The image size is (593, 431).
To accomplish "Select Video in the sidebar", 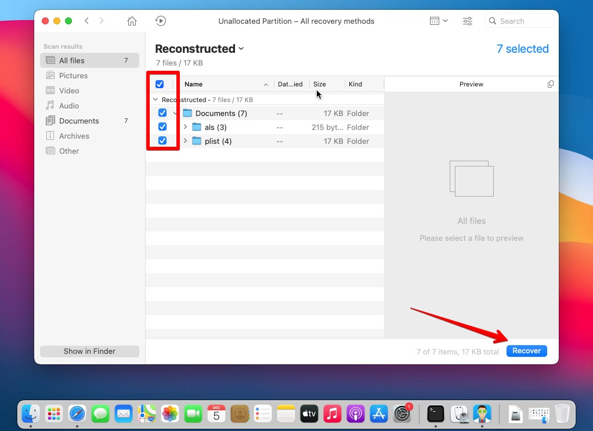I will click(89, 90).
